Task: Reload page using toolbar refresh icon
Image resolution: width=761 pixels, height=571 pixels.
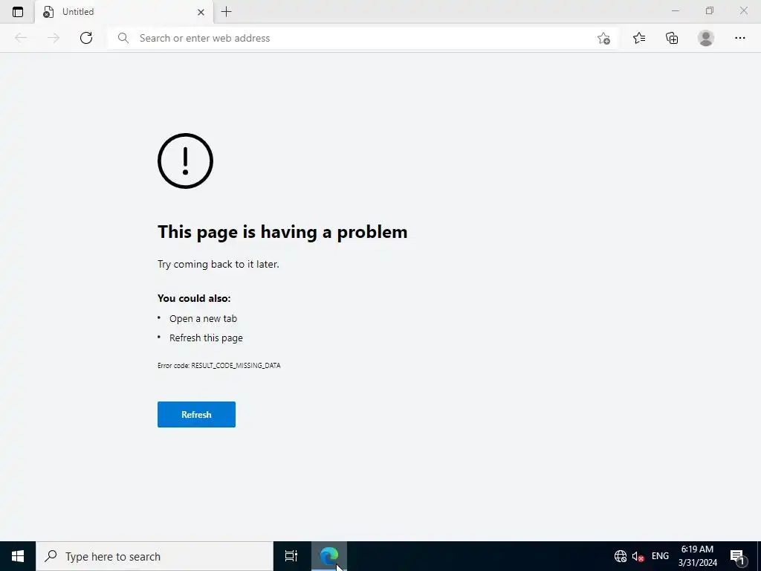Action: click(86, 38)
